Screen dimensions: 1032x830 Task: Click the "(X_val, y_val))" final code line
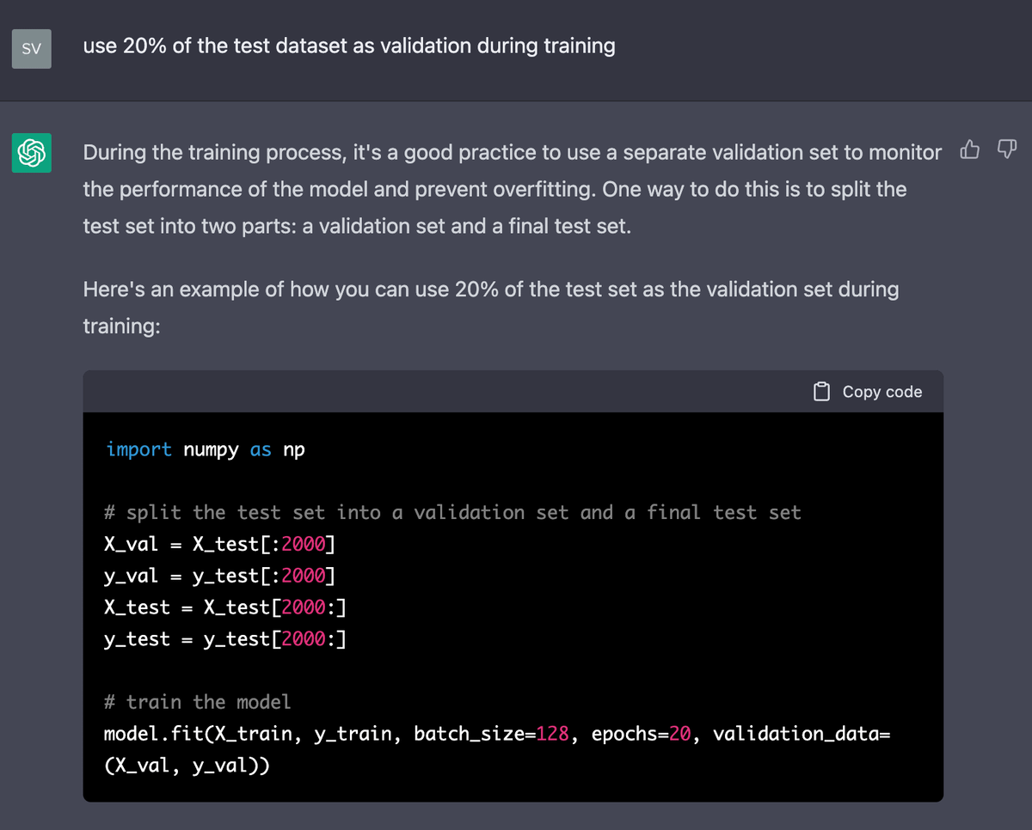coord(186,765)
